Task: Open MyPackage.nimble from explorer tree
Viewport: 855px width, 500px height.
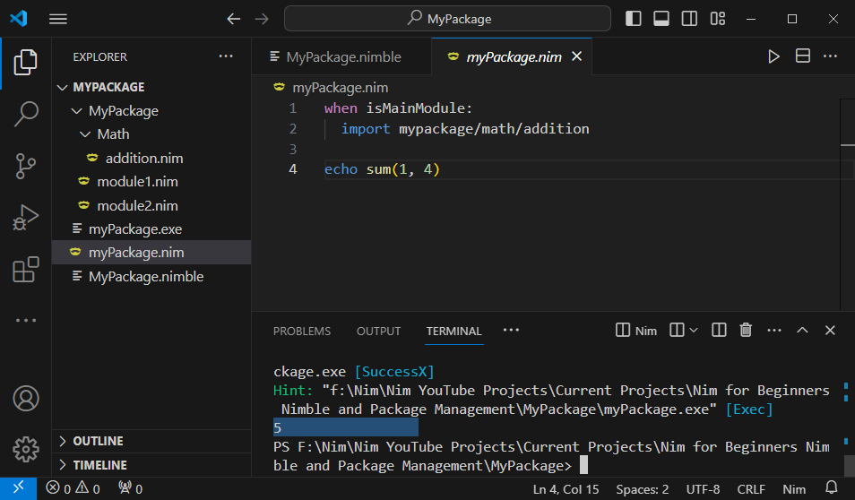Action: click(x=151, y=277)
